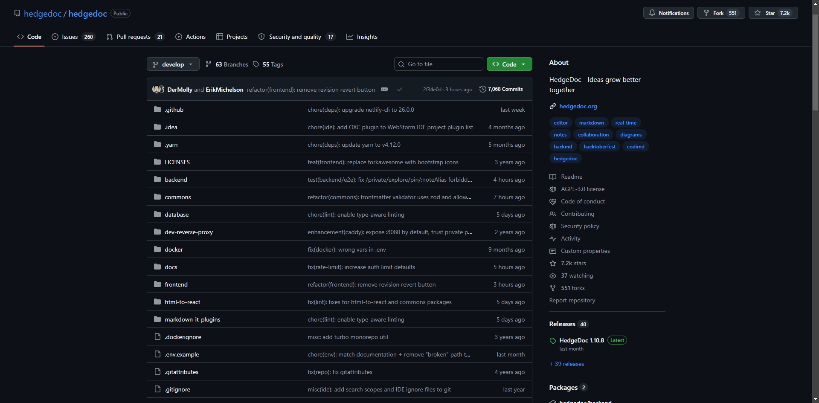This screenshot has width=819, height=403.
Task: Click the search icon in Go to file
Action: [401, 64]
